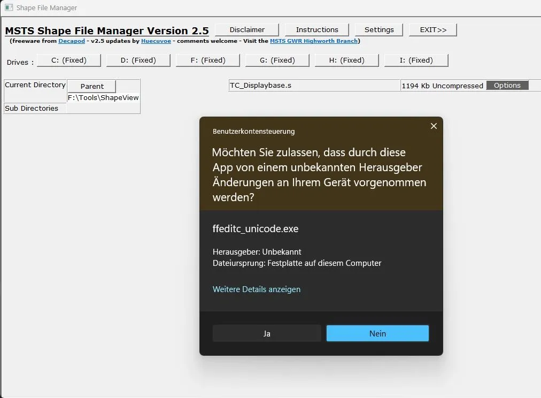Follow the Huecuvoe link
This screenshot has width=541, height=398.
156,41
